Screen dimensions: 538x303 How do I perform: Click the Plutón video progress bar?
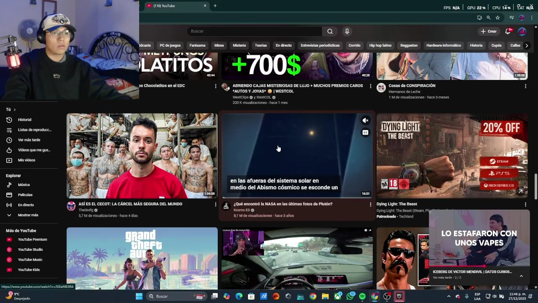[x=297, y=197]
